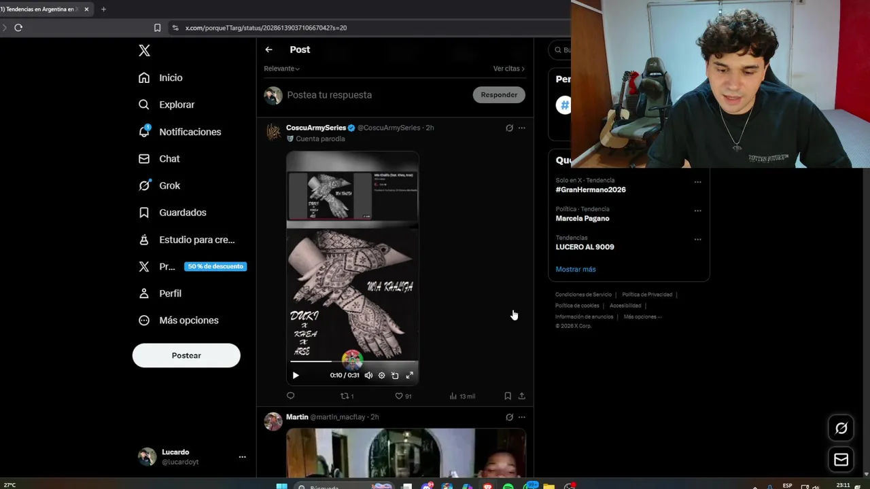Open more options on CoscuArmySeries post

click(x=521, y=128)
